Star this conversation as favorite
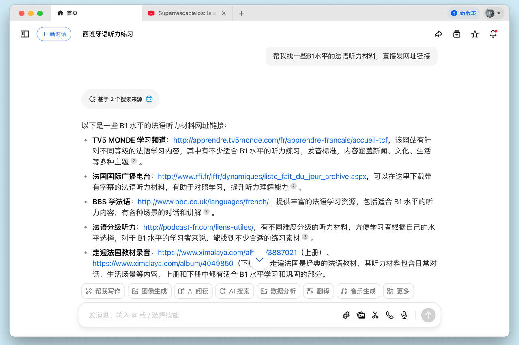Image resolution: width=519 pixels, height=345 pixels. (x=475, y=34)
